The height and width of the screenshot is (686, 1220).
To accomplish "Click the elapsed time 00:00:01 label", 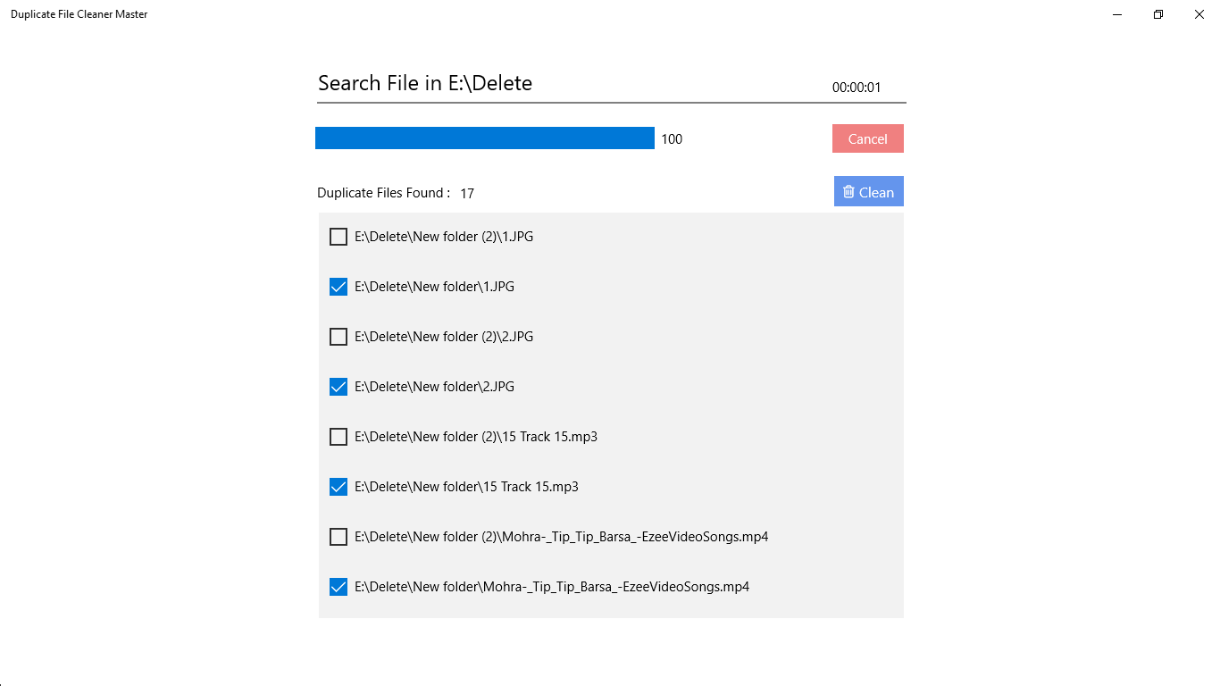I will click(857, 88).
